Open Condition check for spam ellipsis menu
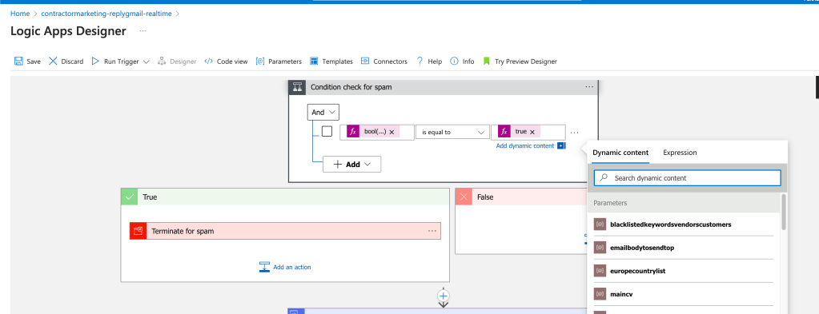 coord(589,87)
